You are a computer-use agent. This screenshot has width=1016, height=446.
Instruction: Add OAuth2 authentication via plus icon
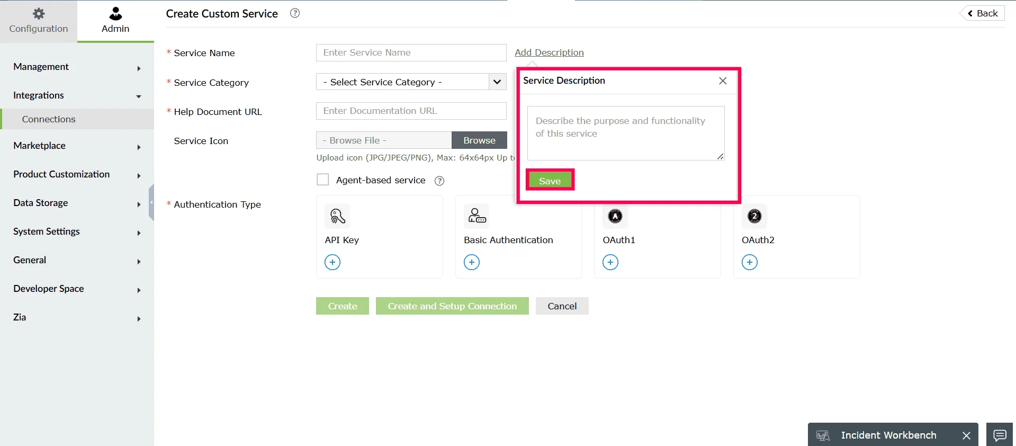750,262
